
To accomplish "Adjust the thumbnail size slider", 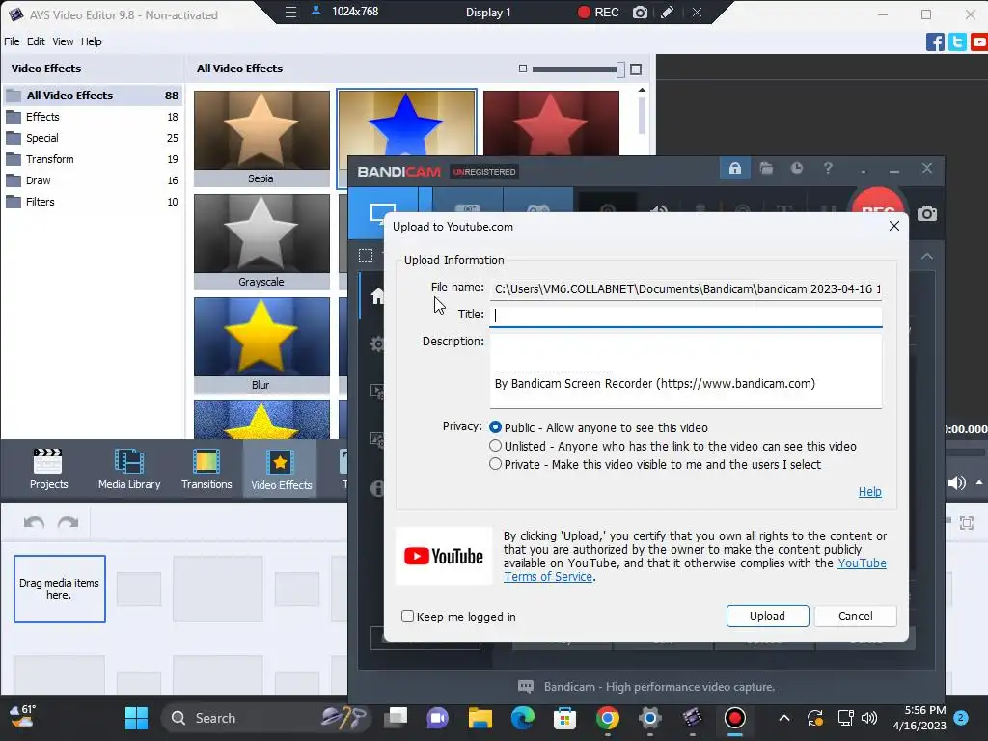I will pyautogui.click(x=620, y=69).
